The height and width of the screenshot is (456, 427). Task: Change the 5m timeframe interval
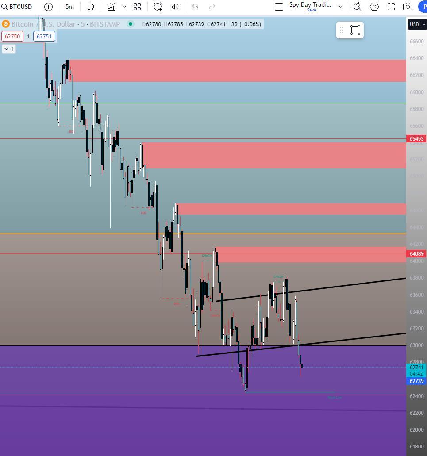click(x=69, y=7)
